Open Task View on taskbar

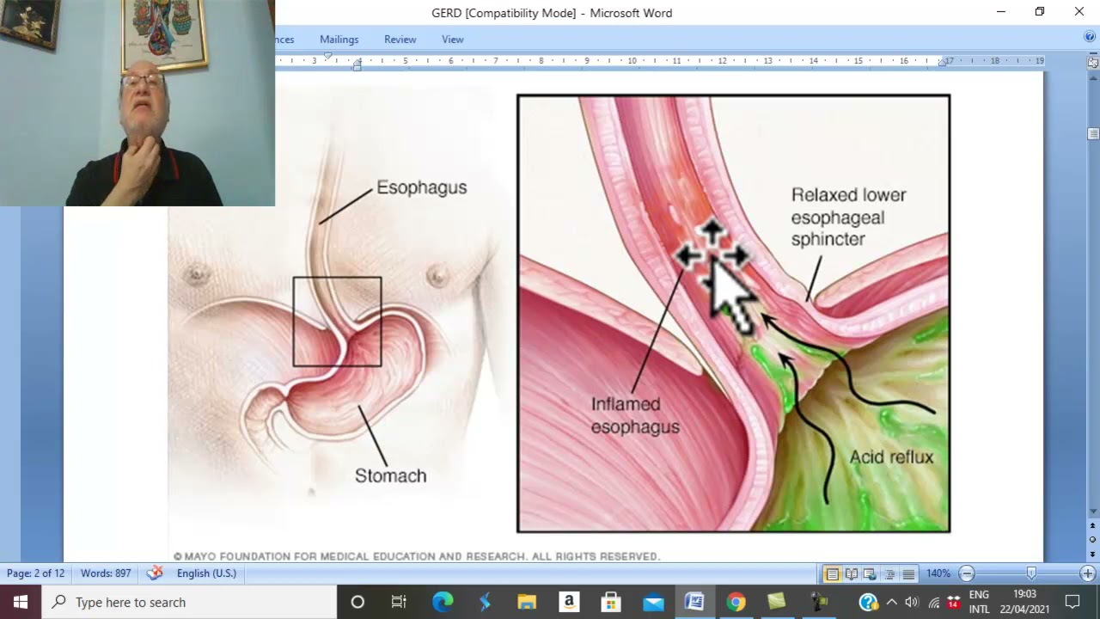pyautogui.click(x=399, y=602)
